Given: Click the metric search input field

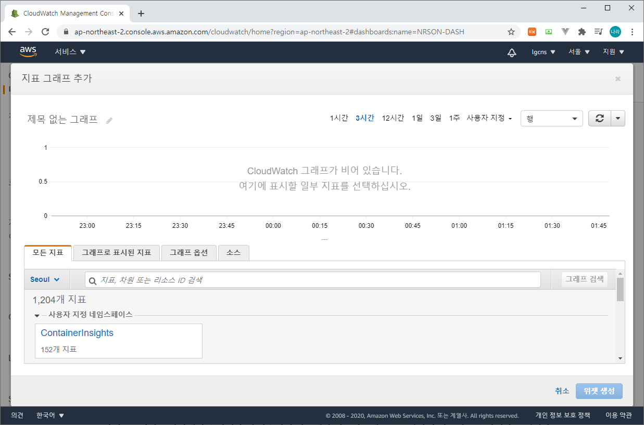Looking at the screenshot, I should coord(313,279).
